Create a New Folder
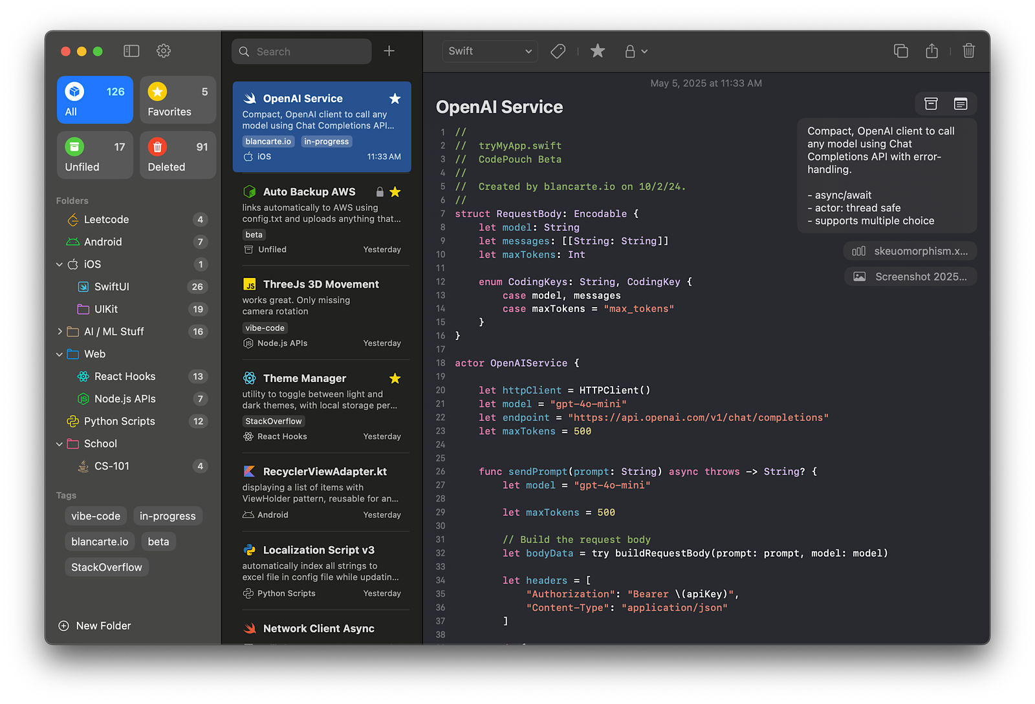 [94, 626]
